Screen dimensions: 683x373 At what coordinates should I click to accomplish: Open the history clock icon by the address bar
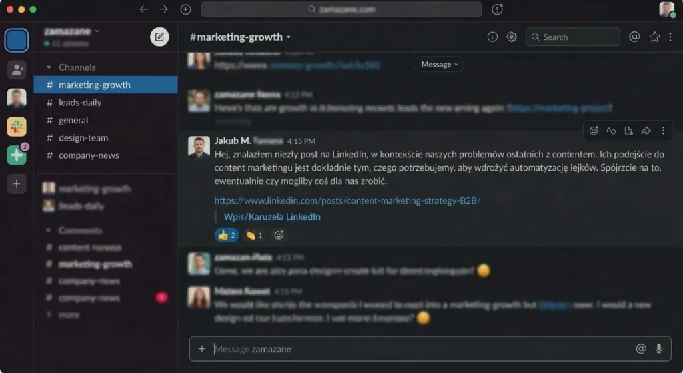pos(497,9)
